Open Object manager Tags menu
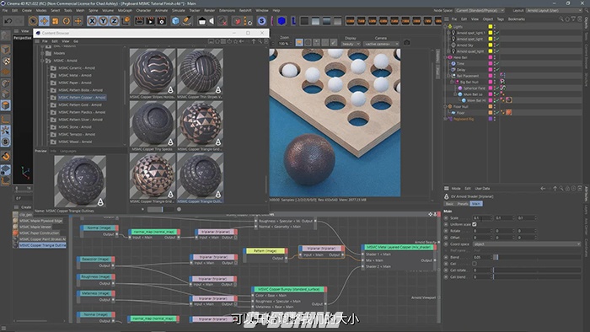The height and width of the screenshot is (332, 590). (x=501, y=19)
